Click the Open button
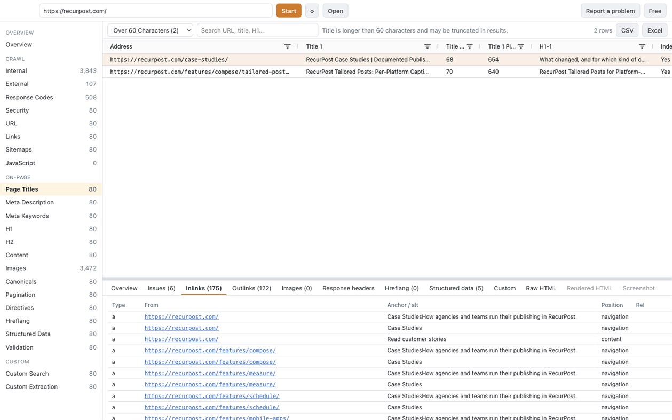The height and width of the screenshot is (420, 672). point(335,11)
